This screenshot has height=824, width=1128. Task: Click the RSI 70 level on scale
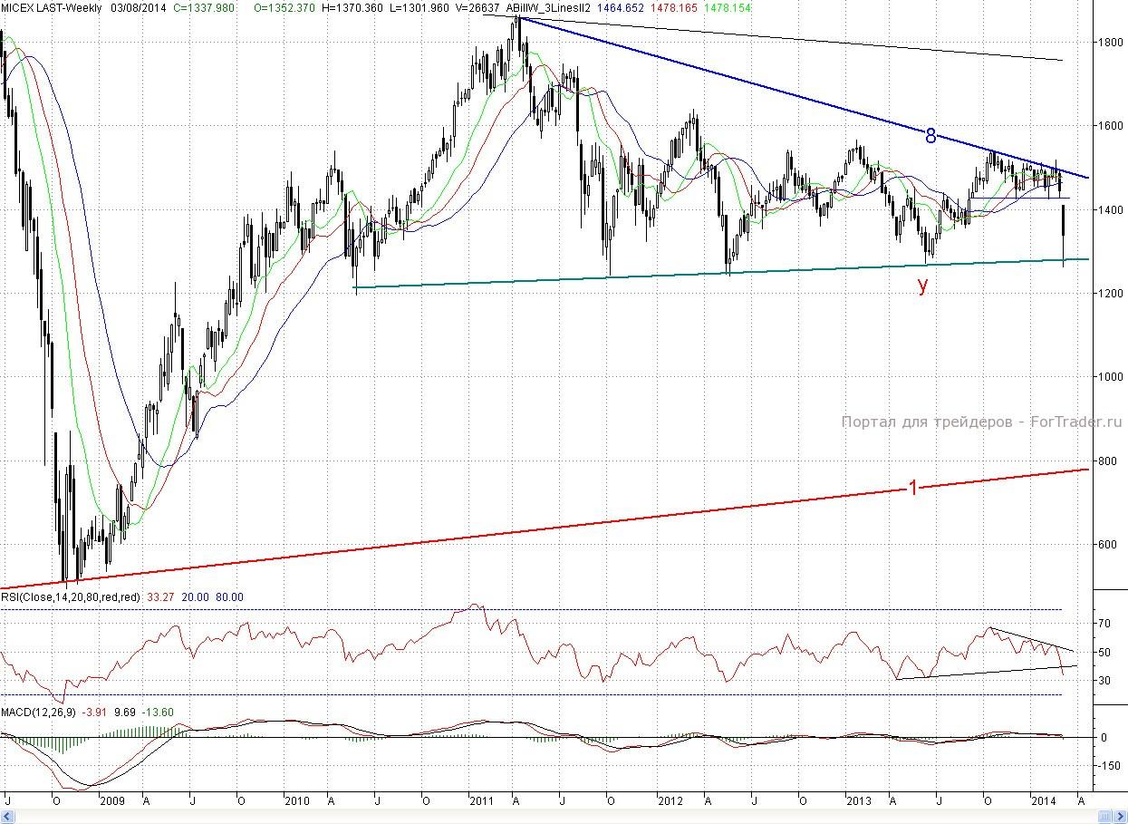tap(1104, 625)
